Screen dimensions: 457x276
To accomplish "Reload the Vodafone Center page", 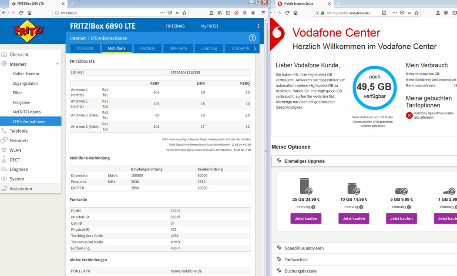I will 287,13.
